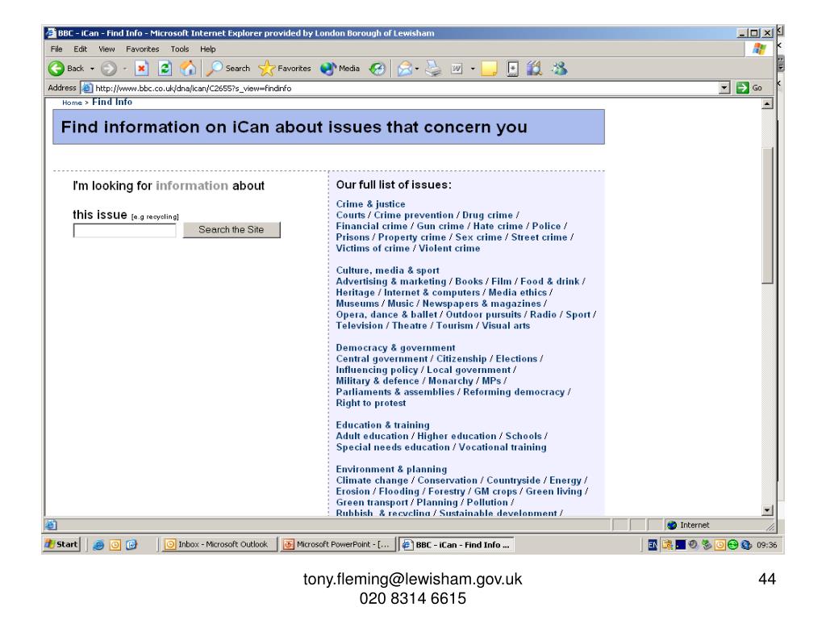This screenshot has width=826, height=620.
Task: Open the Edit menu
Action: (x=80, y=49)
